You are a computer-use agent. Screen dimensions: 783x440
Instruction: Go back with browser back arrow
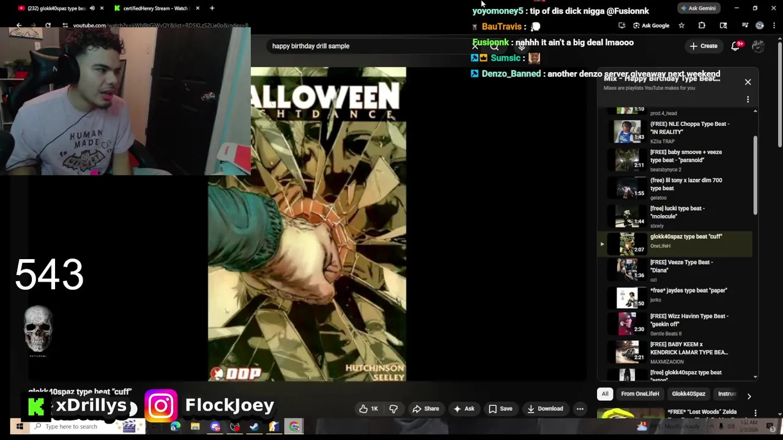[19, 26]
